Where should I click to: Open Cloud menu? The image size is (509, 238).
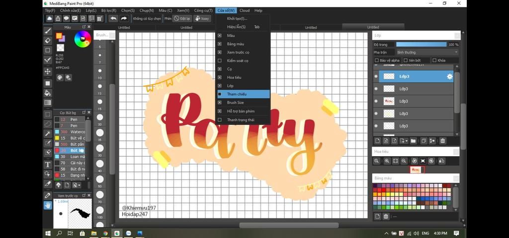coord(245,10)
